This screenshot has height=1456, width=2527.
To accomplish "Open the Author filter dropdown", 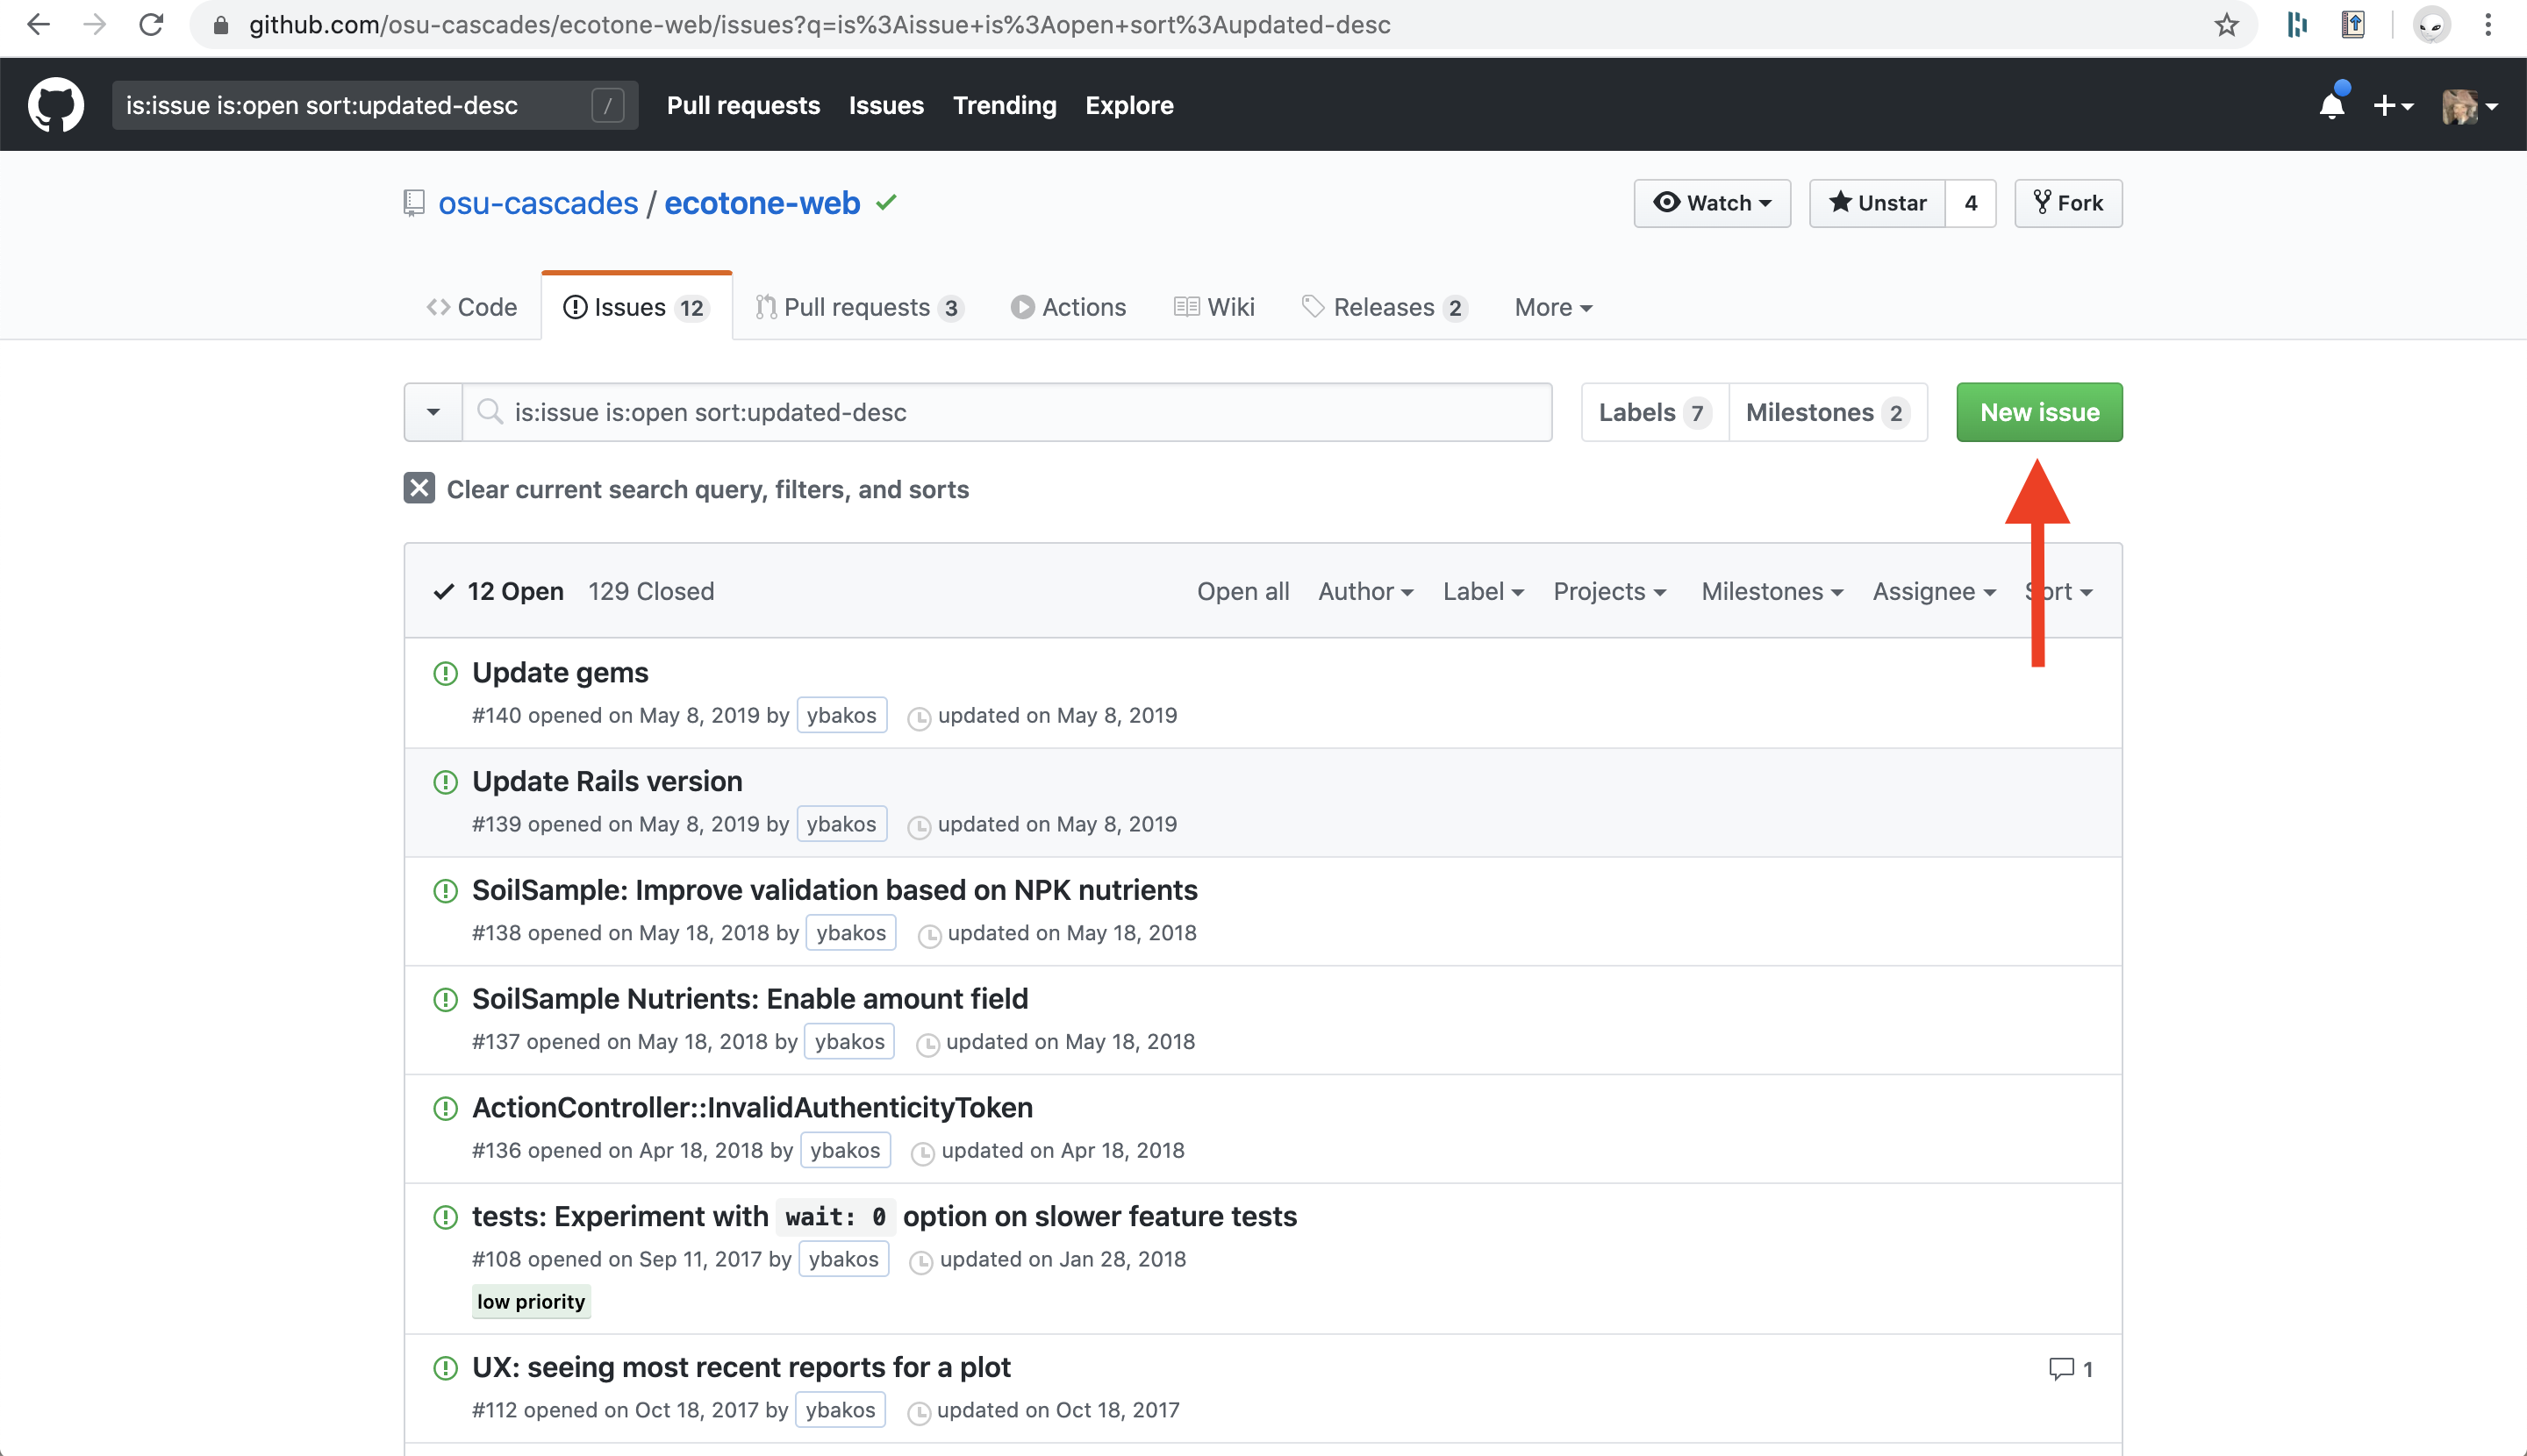I will (x=1365, y=591).
